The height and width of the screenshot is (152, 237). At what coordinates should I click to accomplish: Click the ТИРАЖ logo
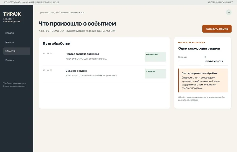[12, 14]
